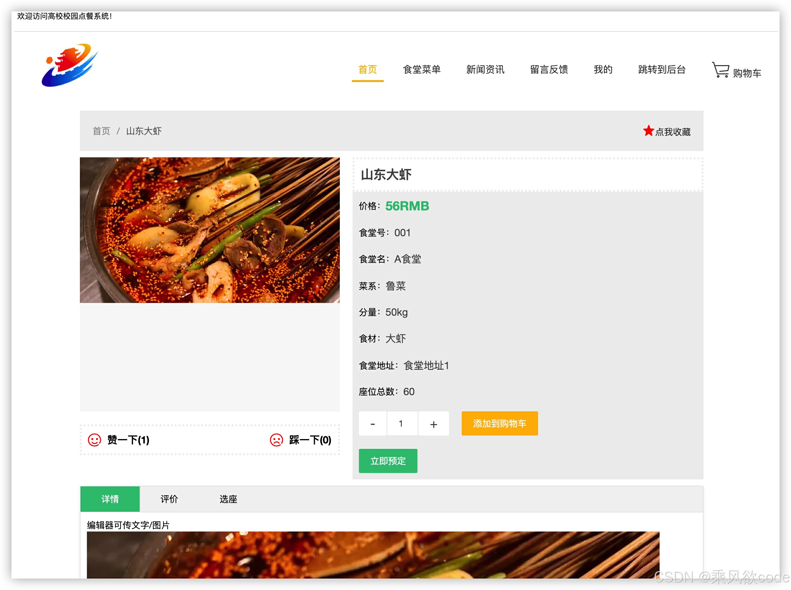
Task: Click the 添加到购物车 button
Action: [499, 423]
